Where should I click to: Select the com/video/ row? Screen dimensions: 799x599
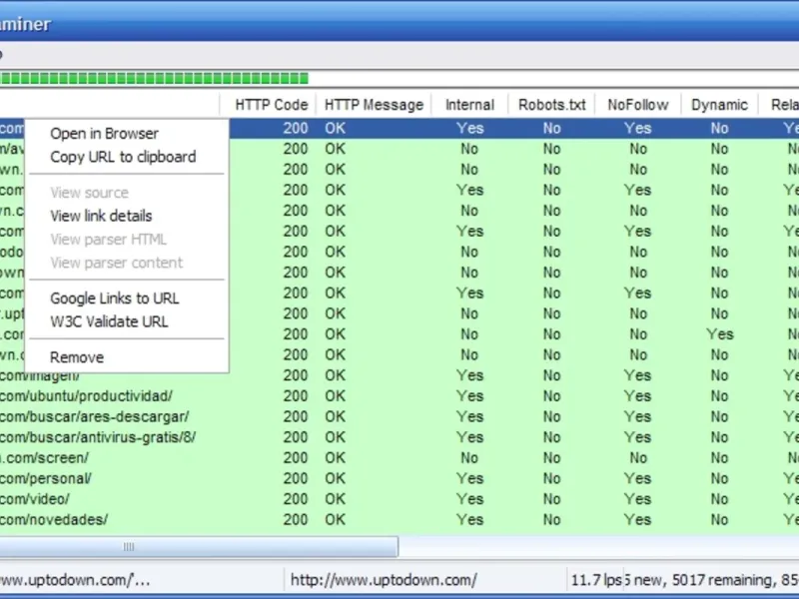click(399, 499)
